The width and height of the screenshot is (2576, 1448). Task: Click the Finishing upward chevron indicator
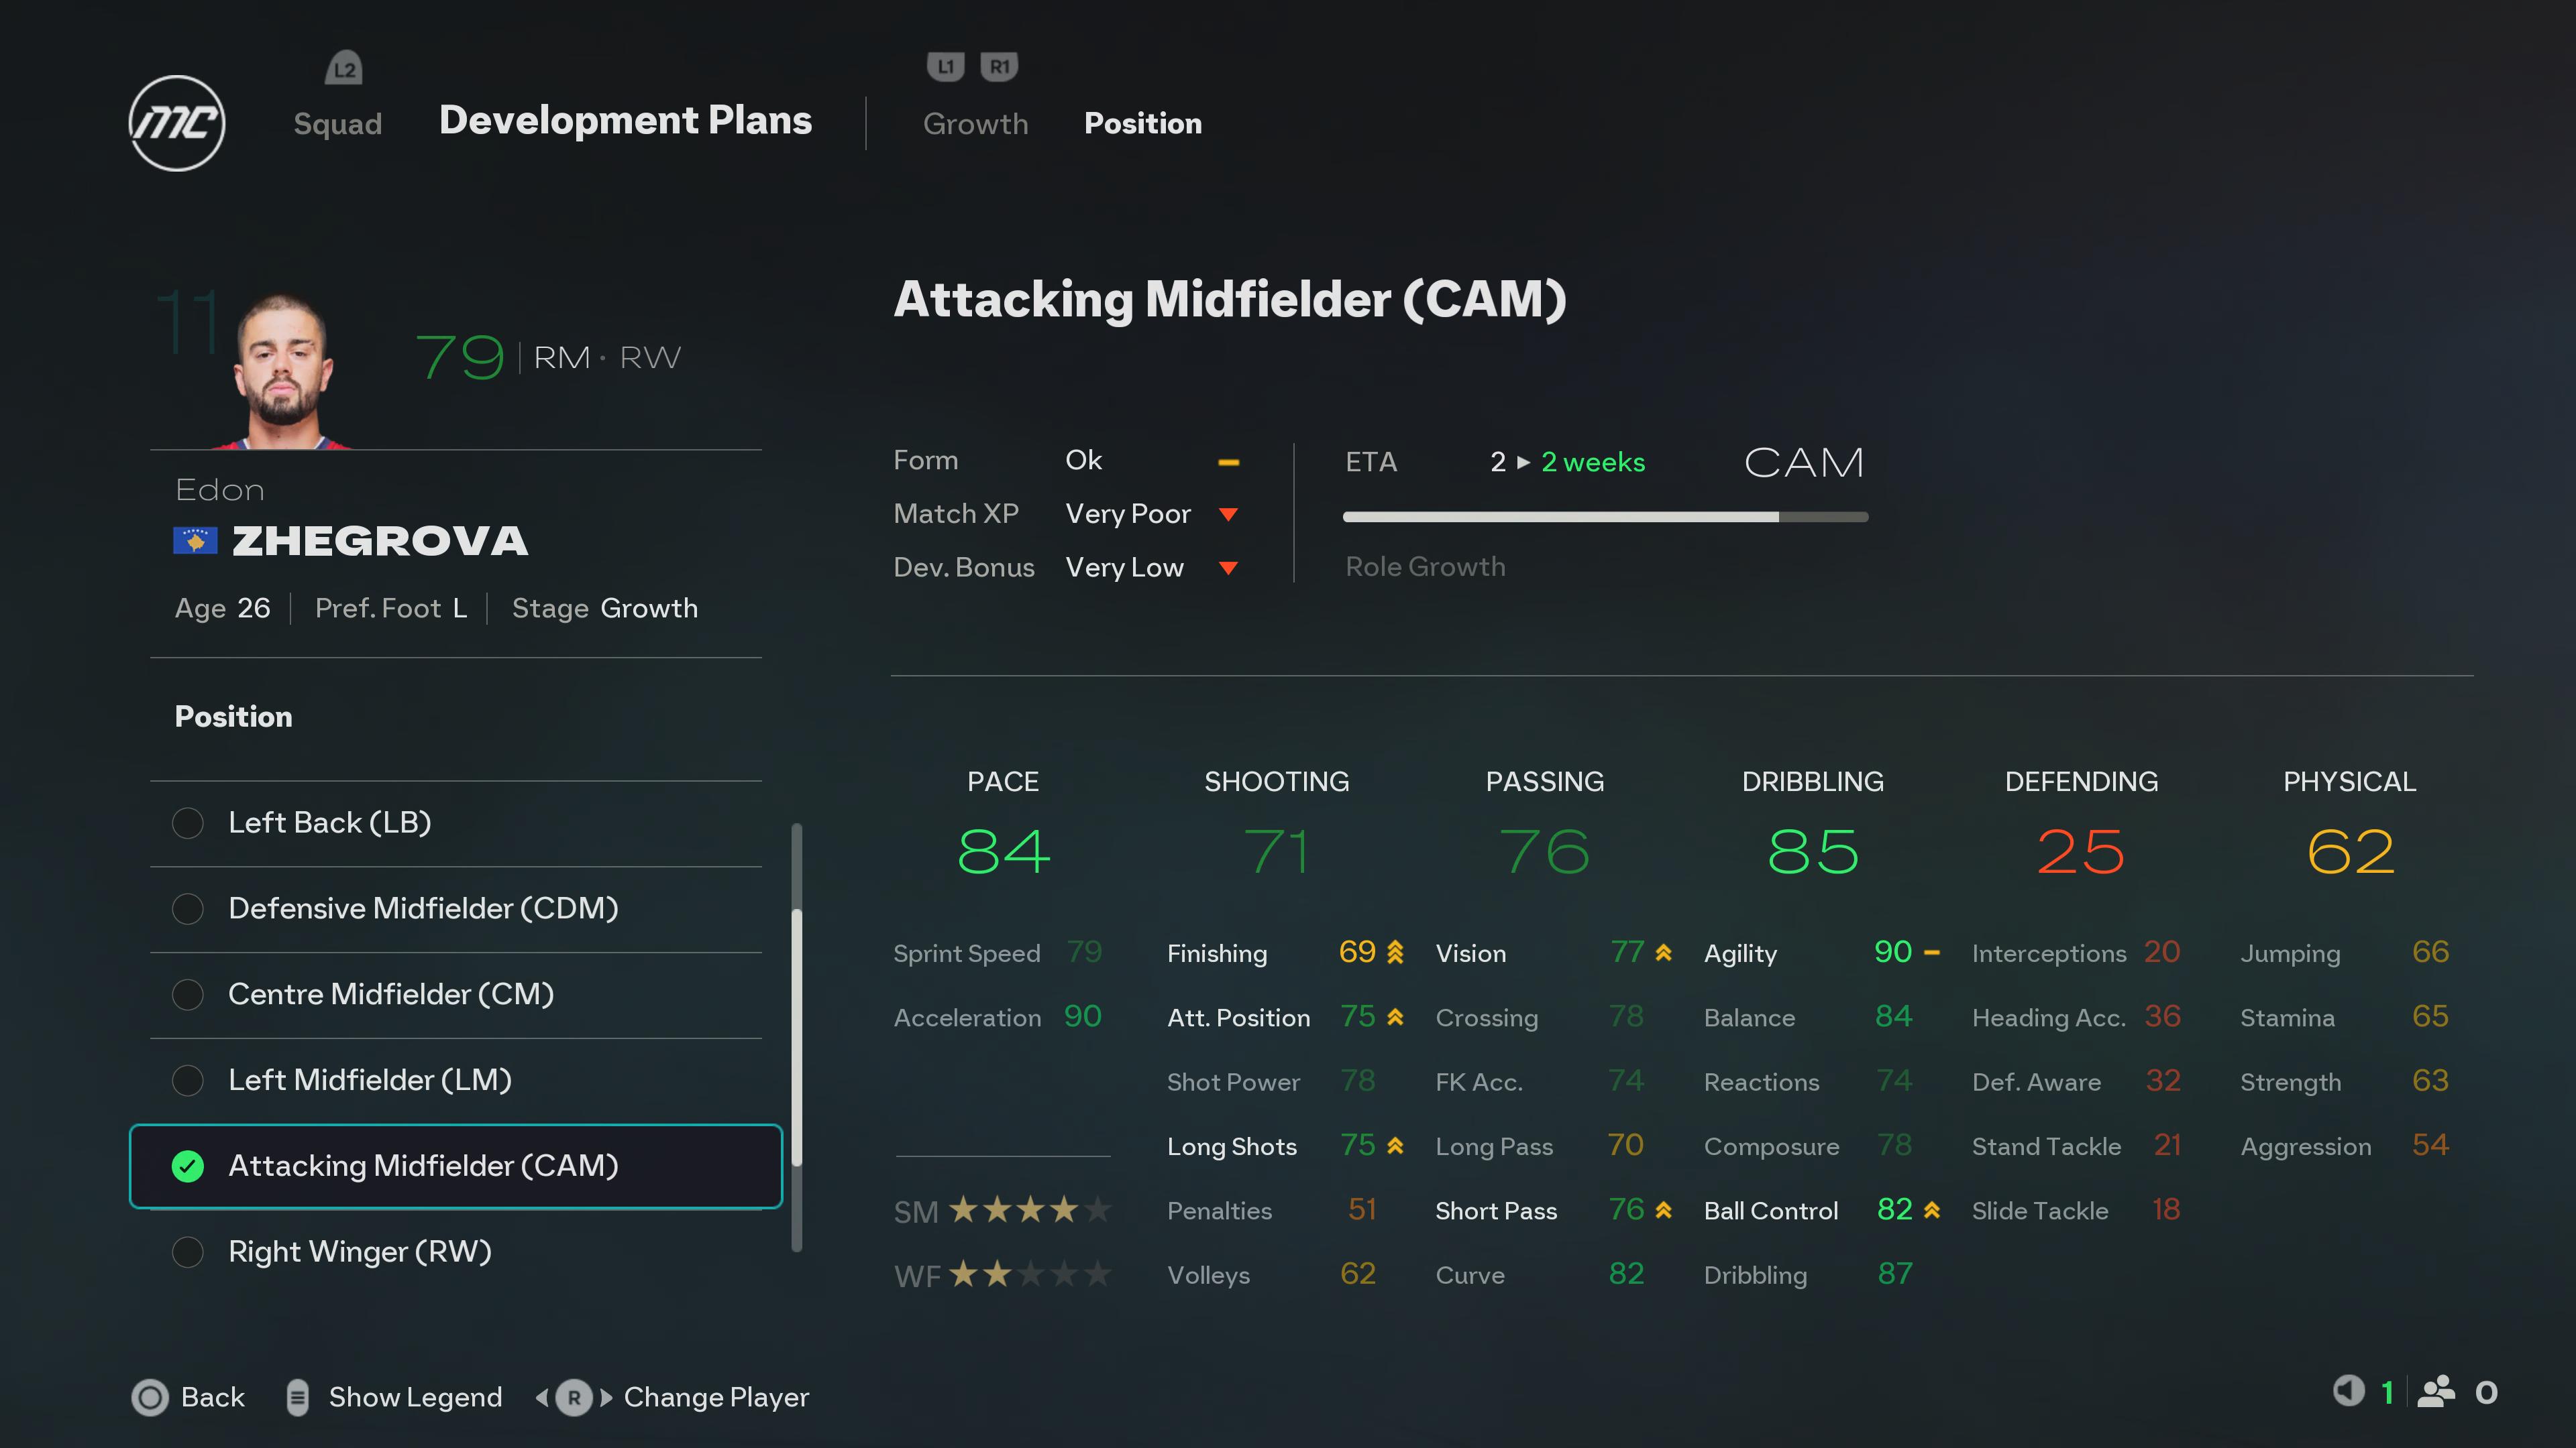tap(1395, 953)
